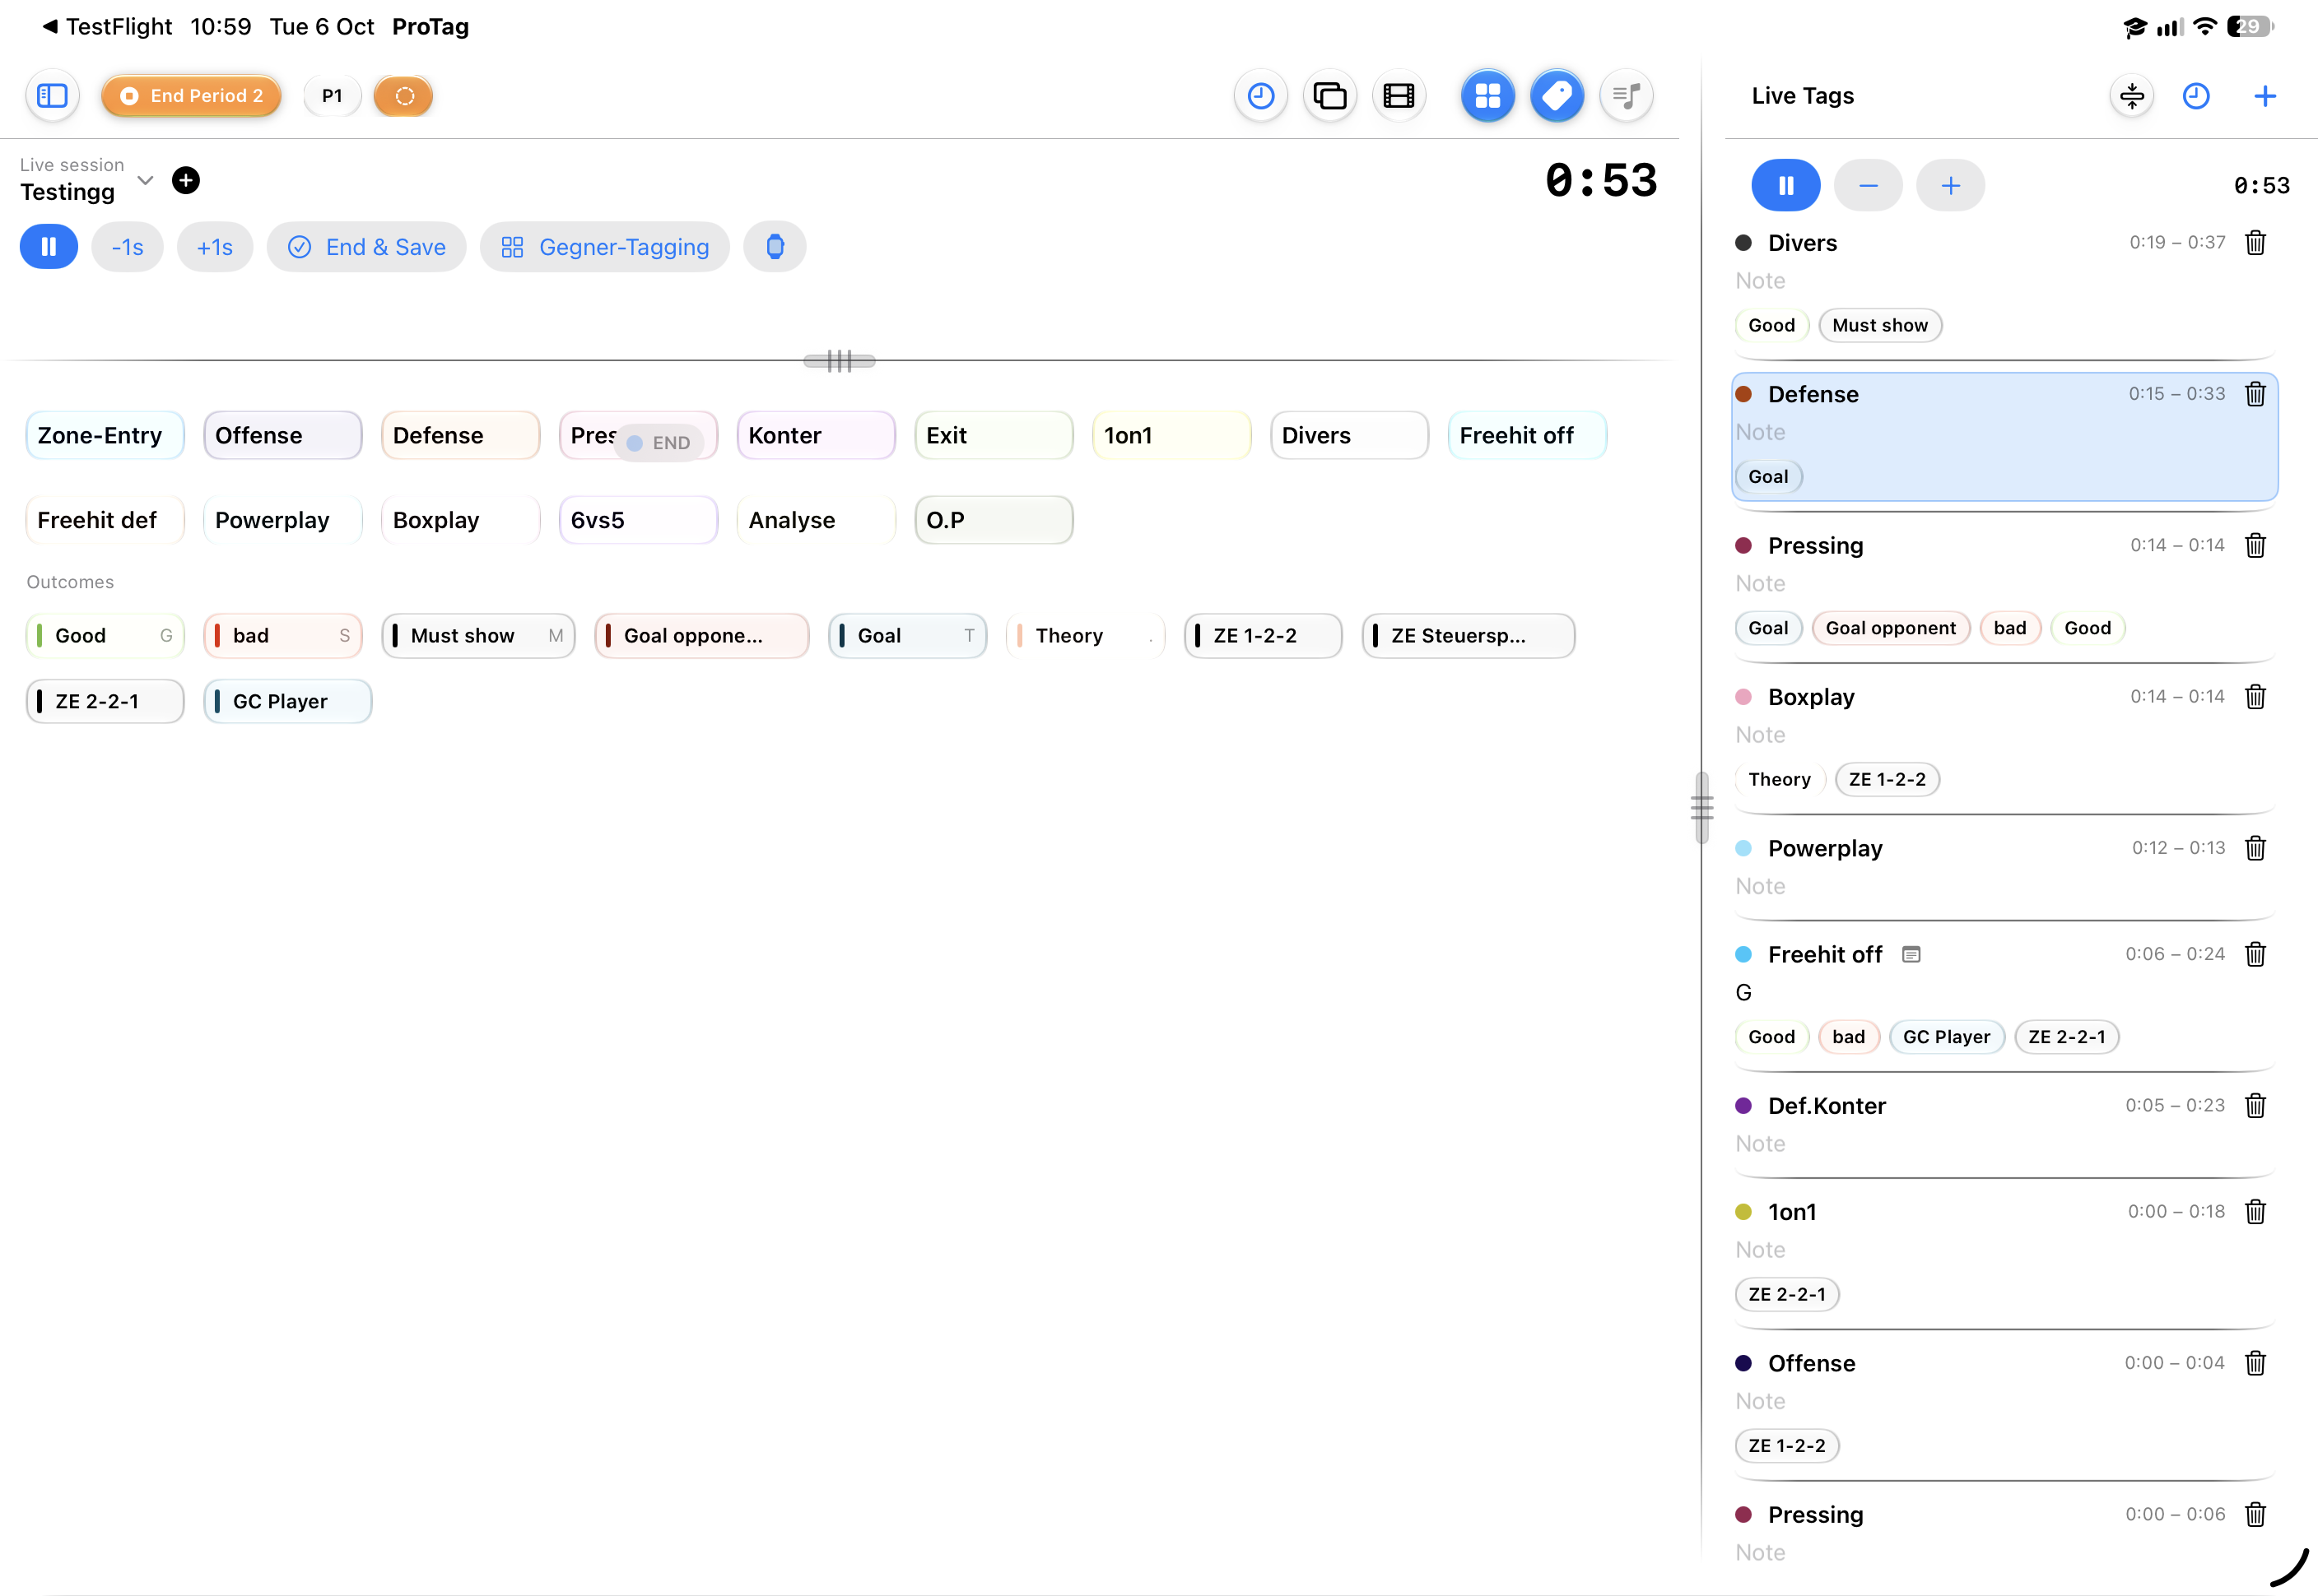The width and height of the screenshot is (2318, 1596).
Task: Click the stacked windows icon
Action: pyautogui.click(x=1329, y=96)
